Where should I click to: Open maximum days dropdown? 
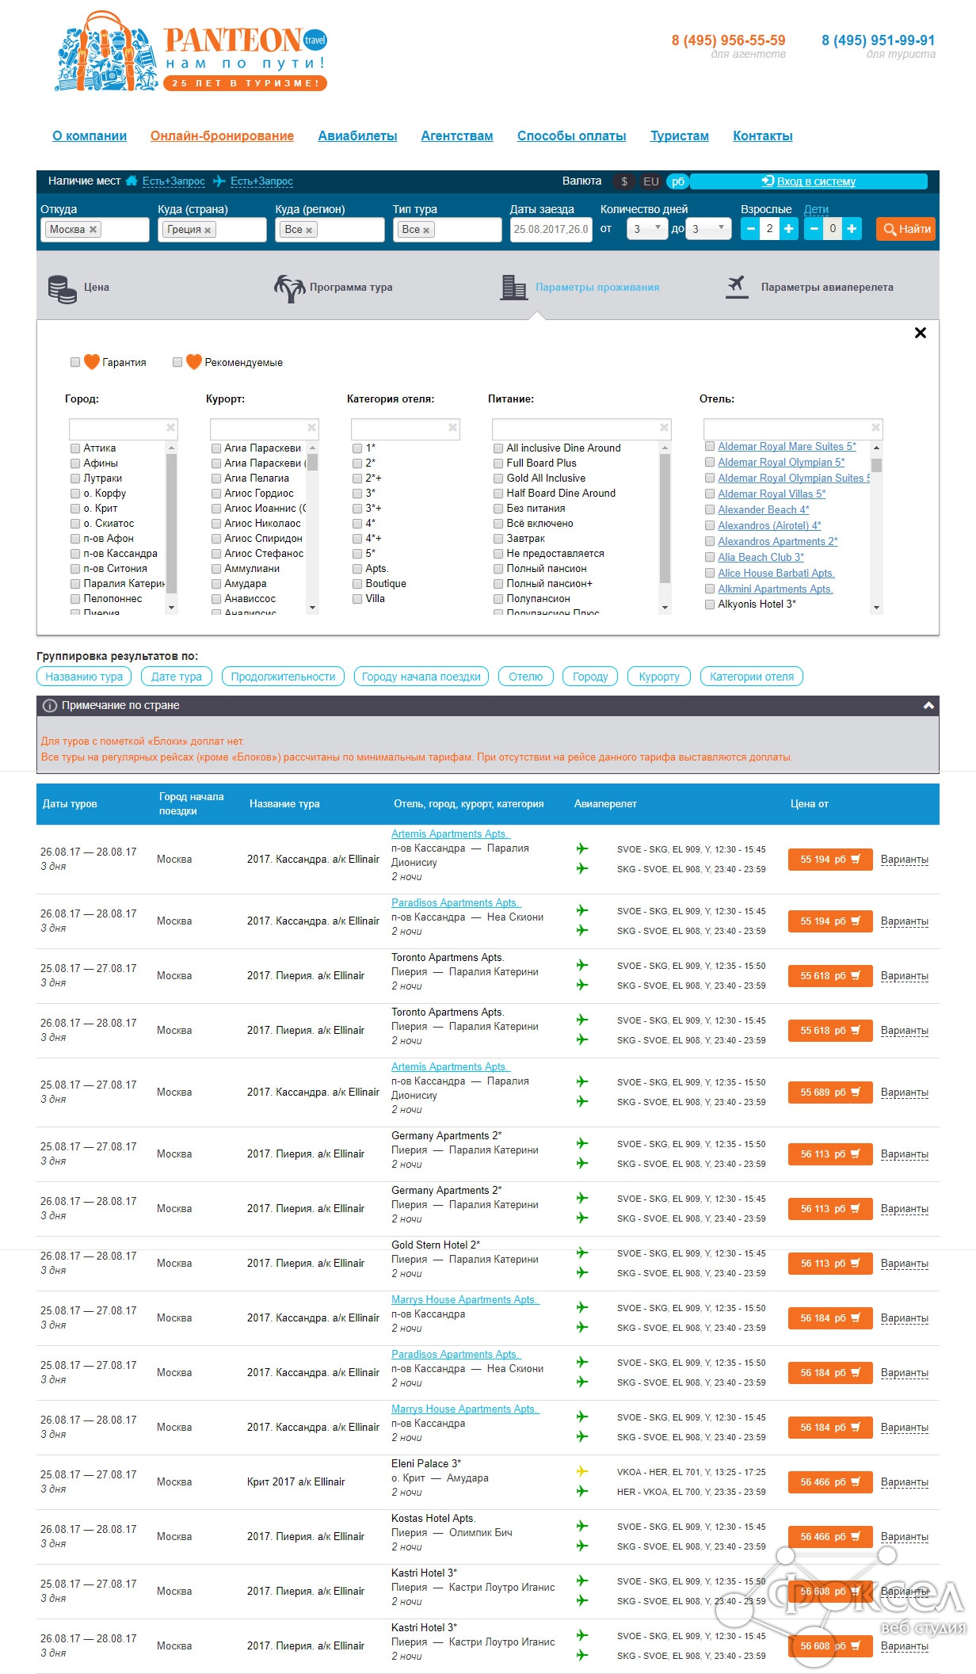pyautogui.click(x=707, y=229)
